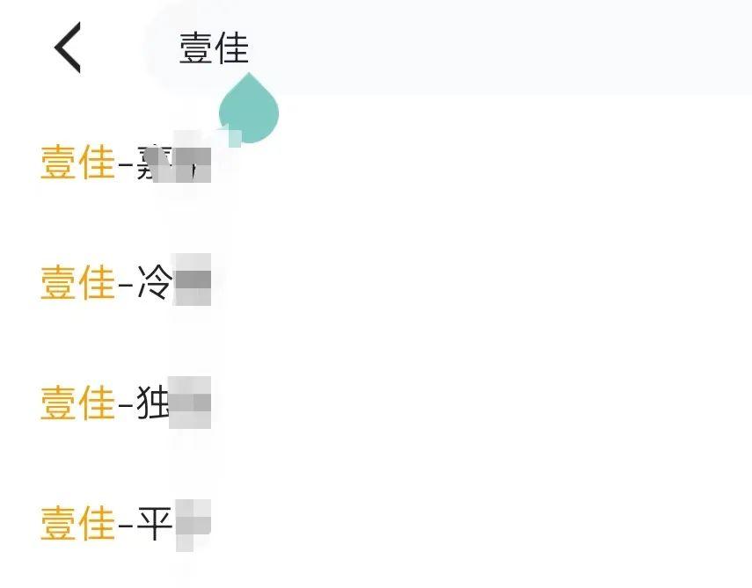The width and height of the screenshot is (752, 588).
Task: Click the typed 壹佳 text in search bar
Action: click(214, 48)
